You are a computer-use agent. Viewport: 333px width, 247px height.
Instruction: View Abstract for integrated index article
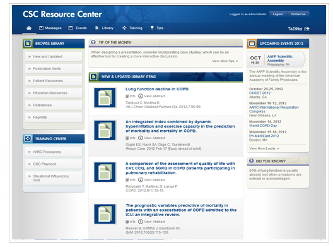(151, 138)
